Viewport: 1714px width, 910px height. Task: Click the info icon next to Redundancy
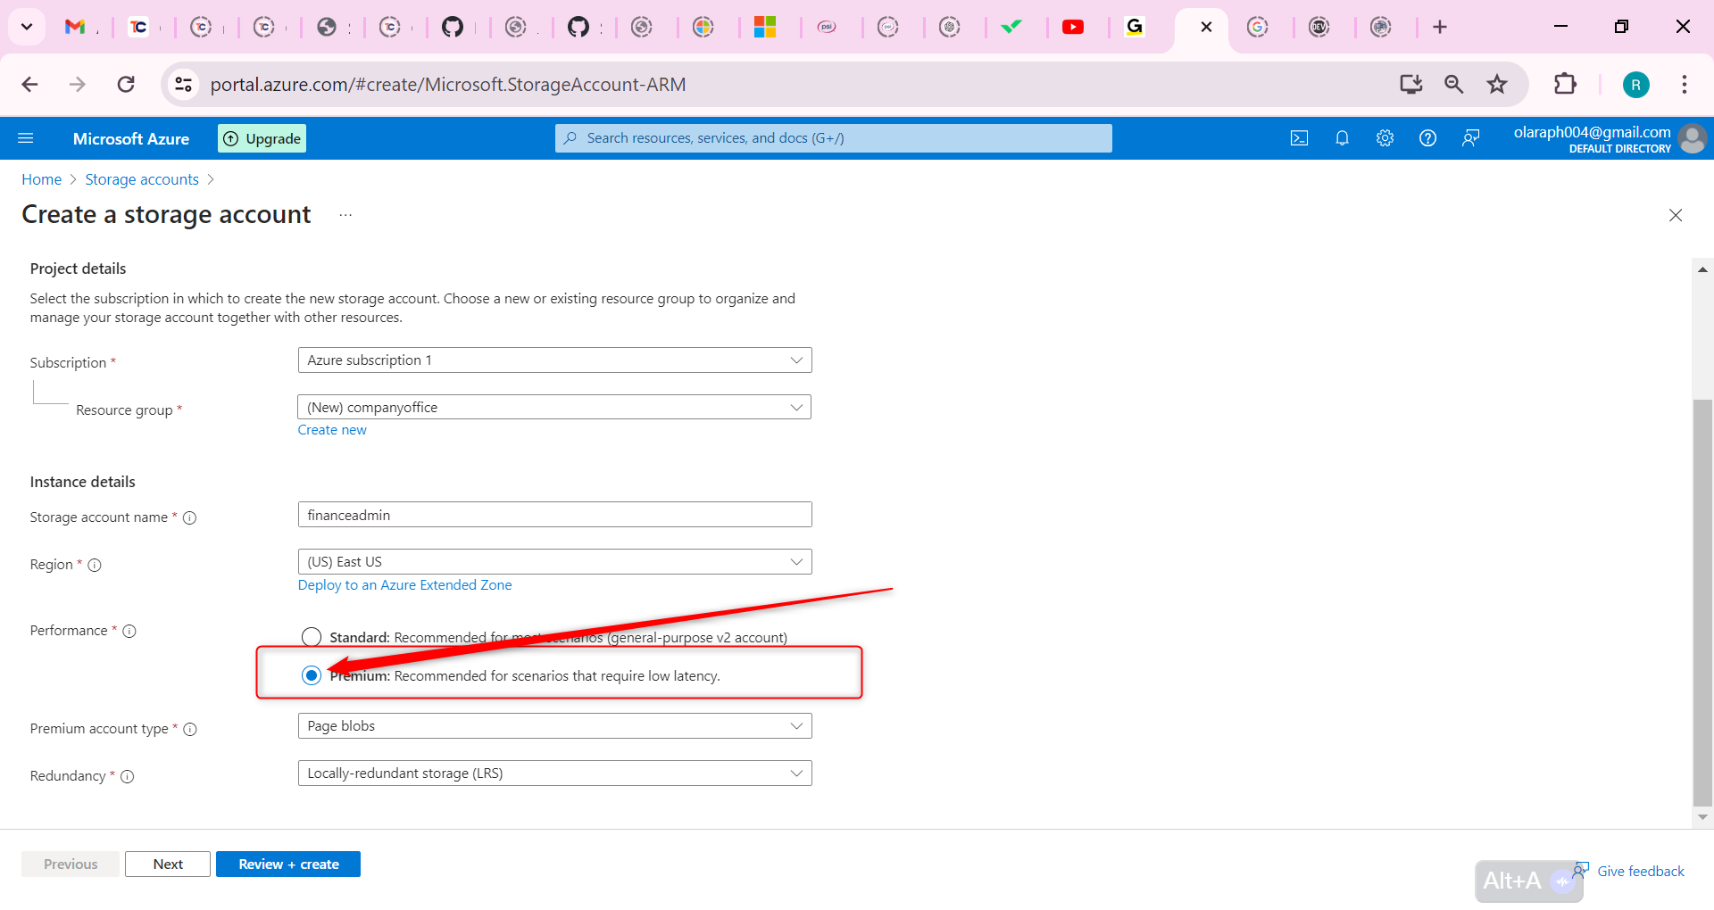coord(128,776)
